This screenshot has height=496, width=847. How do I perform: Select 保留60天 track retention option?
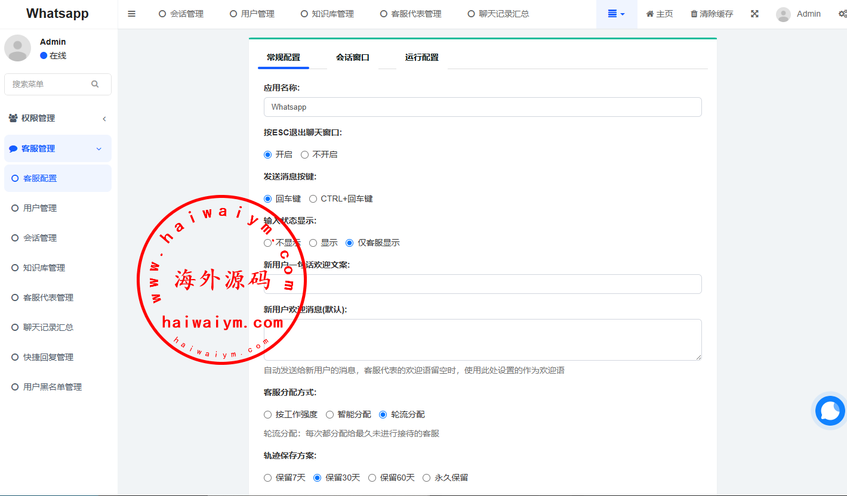coord(372,478)
